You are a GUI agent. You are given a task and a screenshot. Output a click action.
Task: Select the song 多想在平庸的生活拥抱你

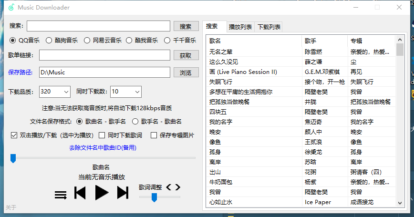point(241,92)
